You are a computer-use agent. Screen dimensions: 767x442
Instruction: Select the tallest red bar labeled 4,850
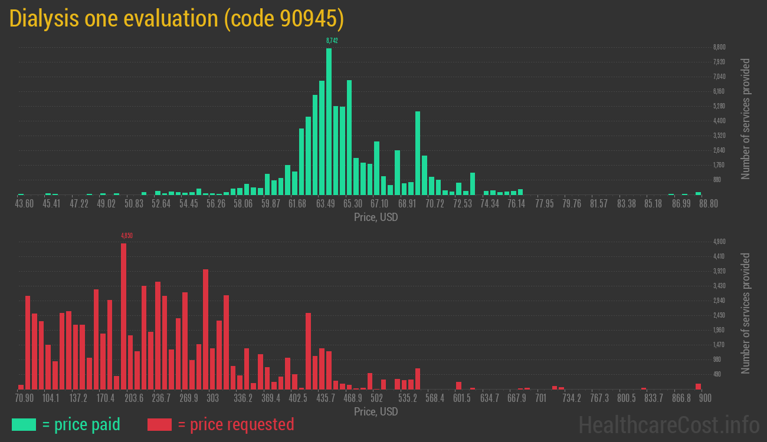click(x=123, y=315)
